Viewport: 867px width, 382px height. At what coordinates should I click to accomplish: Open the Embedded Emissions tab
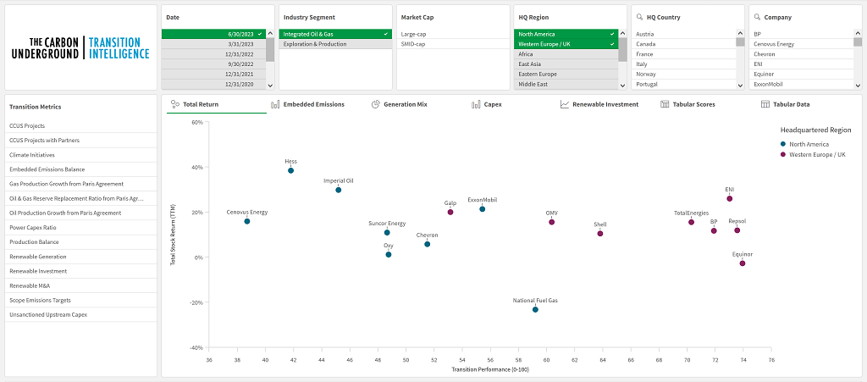(x=313, y=104)
